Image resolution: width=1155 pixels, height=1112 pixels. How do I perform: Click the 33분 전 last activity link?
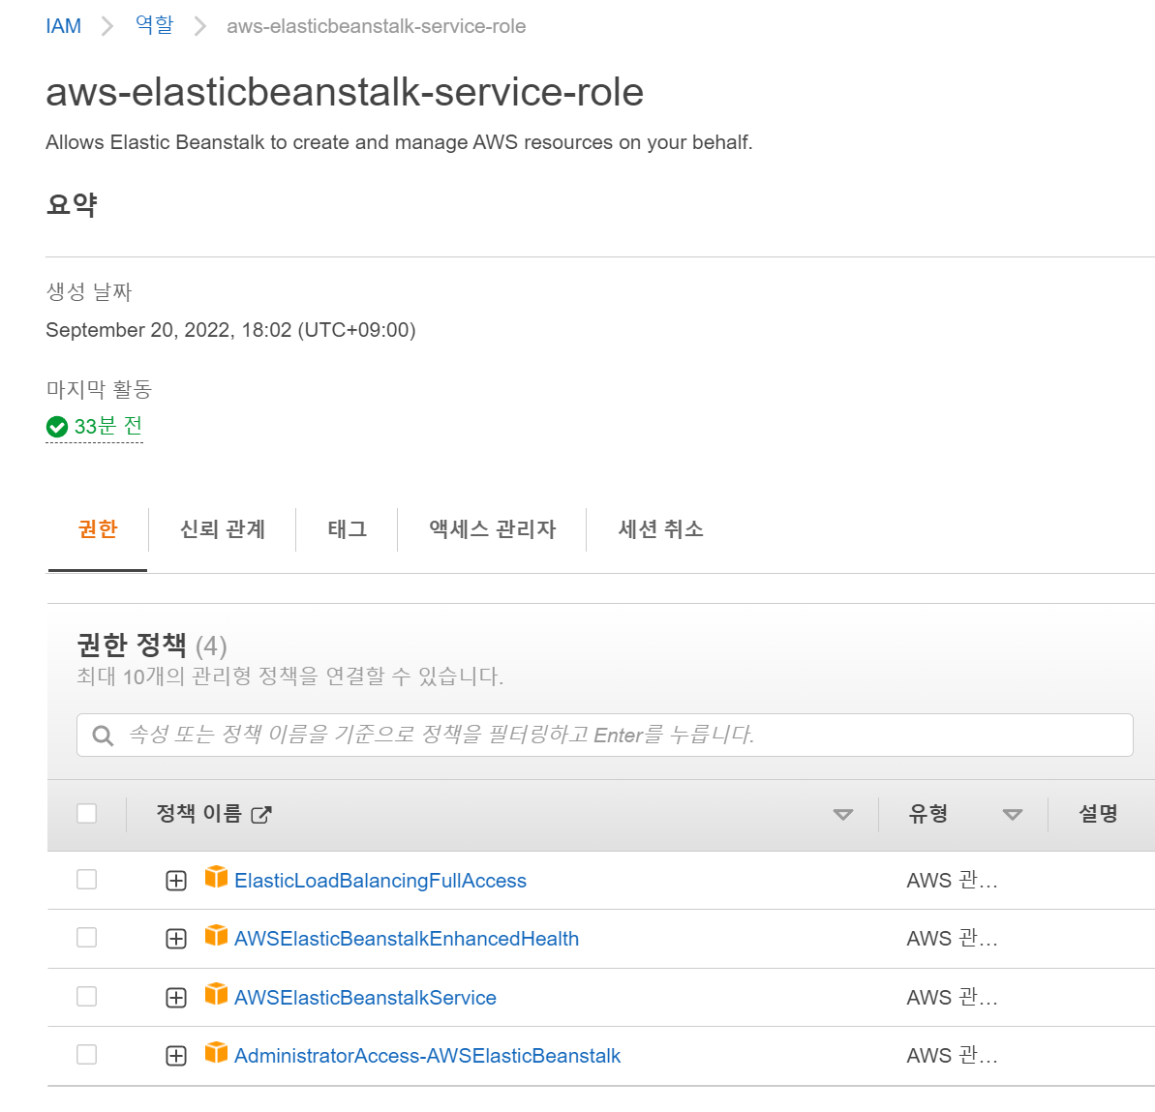pos(108,426)
